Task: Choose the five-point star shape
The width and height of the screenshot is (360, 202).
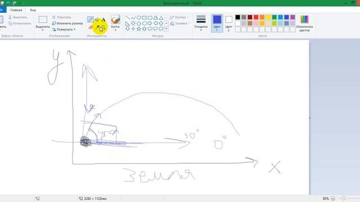Action: click(139, 29)
